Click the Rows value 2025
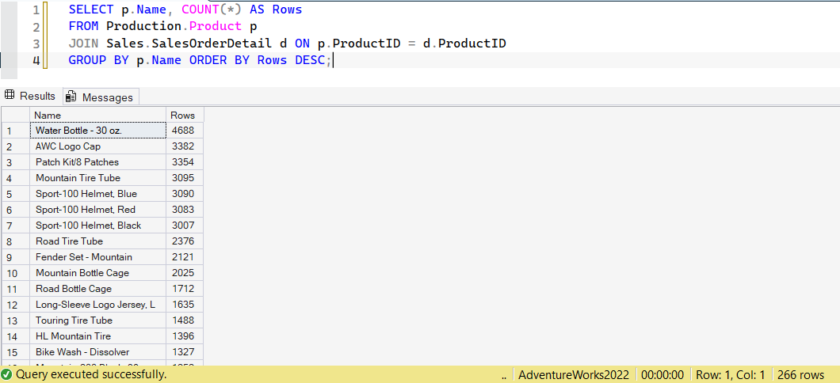Screen dimensions: 840x383 pyautogui.click(x=185, y=273)
